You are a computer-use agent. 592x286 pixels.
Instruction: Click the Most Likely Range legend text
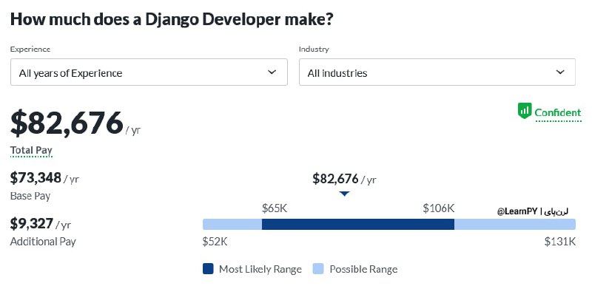[x=260, y=269]
